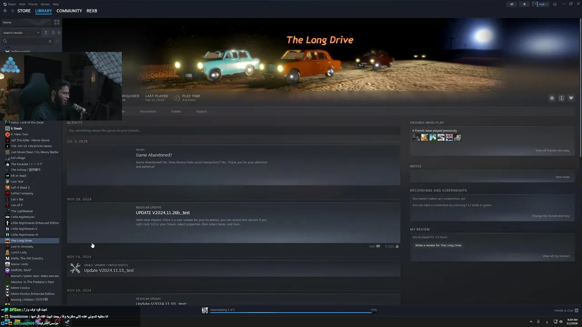Image resolution: width=582 pixels, height=327 pixels.
Task: Switch to the COMMUNITY tab
Action: (69, 11)
